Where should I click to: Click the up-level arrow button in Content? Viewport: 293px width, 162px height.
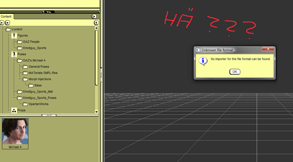pyautogui.click(x=96, y=23)
